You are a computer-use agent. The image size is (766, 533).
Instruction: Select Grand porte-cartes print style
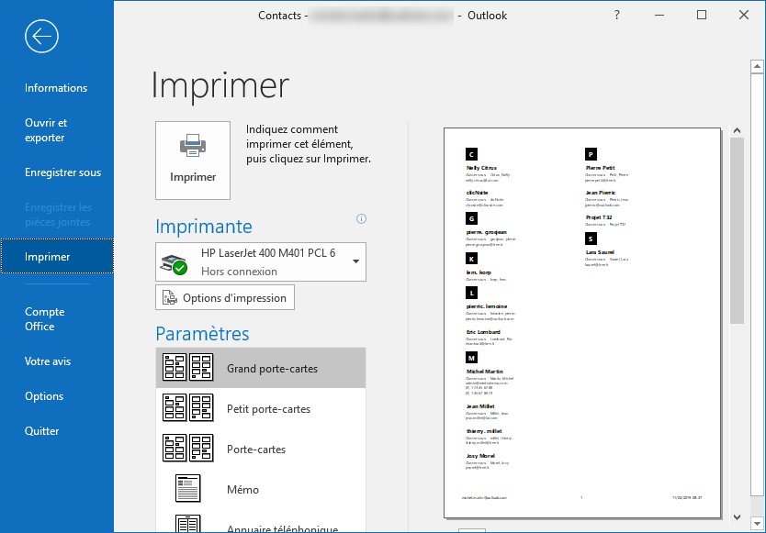tap(261, 368)
